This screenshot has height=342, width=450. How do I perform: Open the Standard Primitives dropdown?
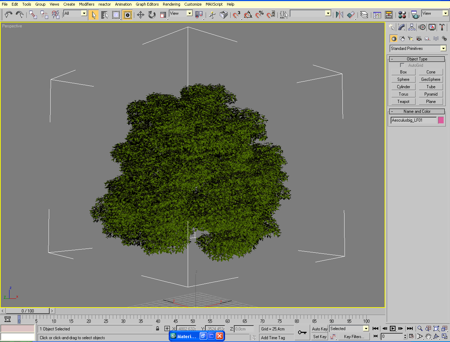(x=443, y=49)
